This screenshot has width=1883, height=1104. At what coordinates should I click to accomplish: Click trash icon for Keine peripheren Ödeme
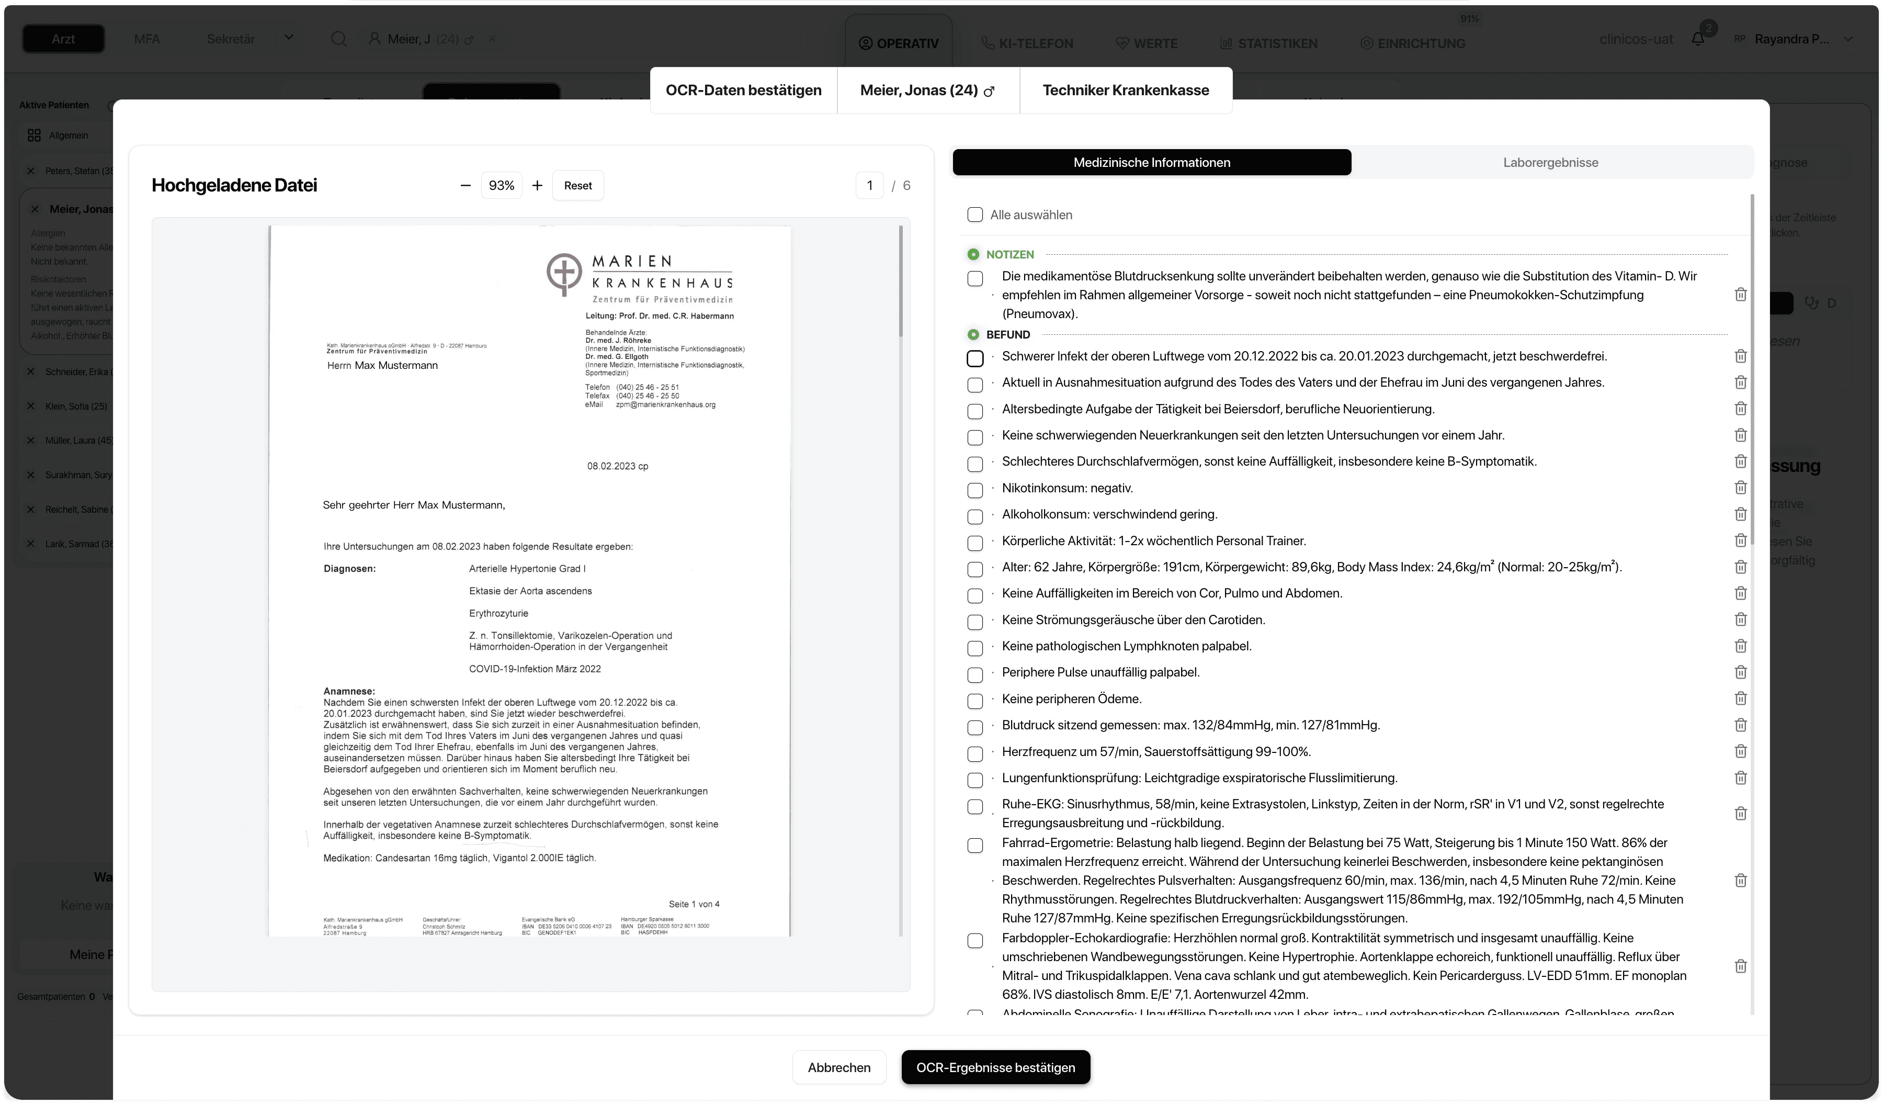(1740, 699)
